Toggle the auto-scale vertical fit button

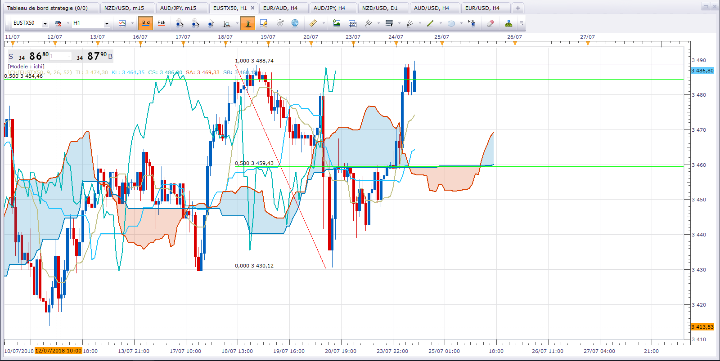point(248,23)
